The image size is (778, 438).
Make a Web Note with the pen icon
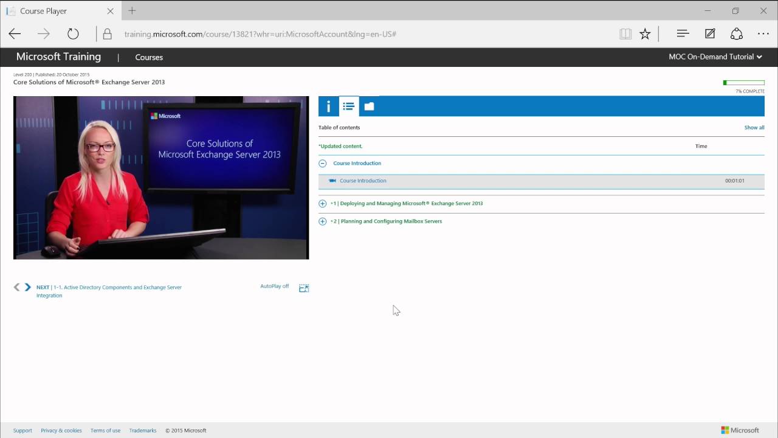[710, 34]
